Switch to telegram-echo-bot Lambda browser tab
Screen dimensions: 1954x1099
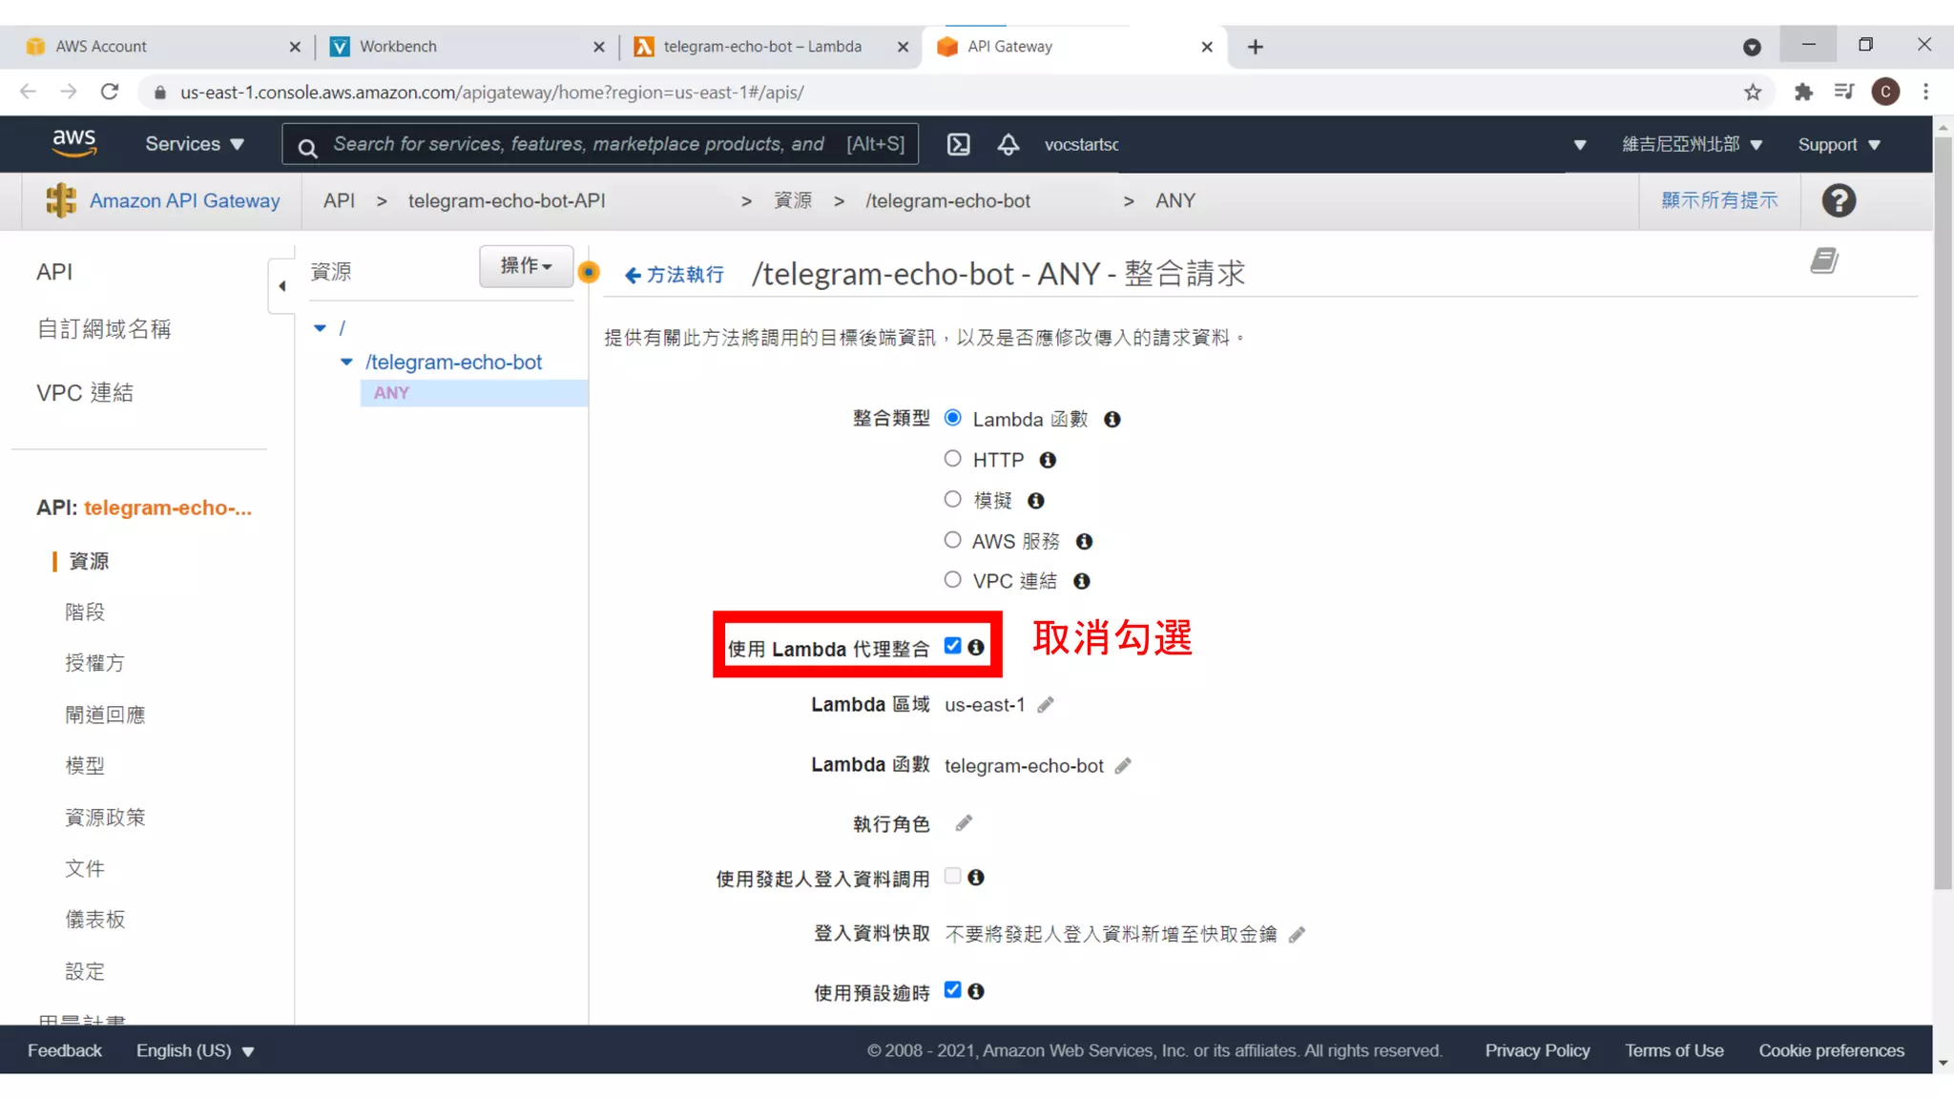pos(762,46)
